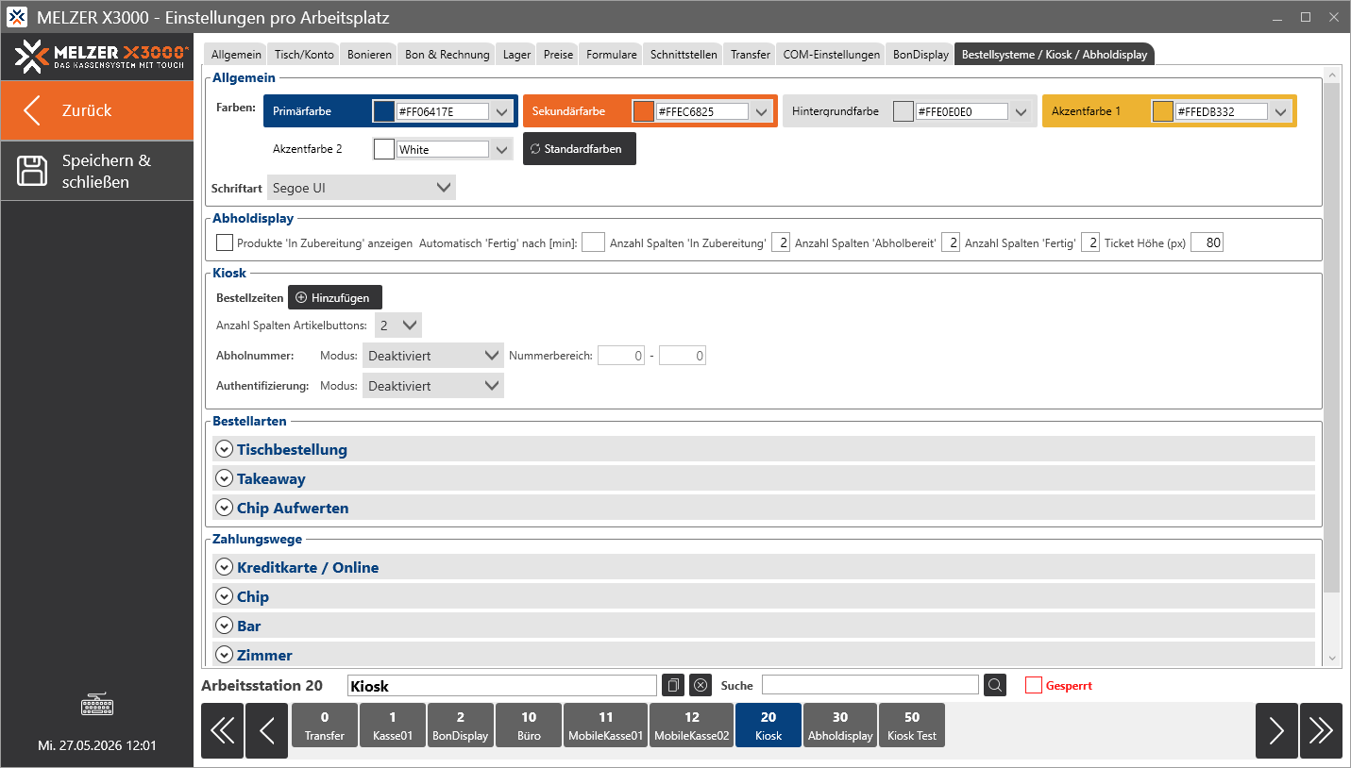The width and height of the screenshot is (1351, 768).
Task: Expand the Tischbestellung section
Action: pos(224,449)
